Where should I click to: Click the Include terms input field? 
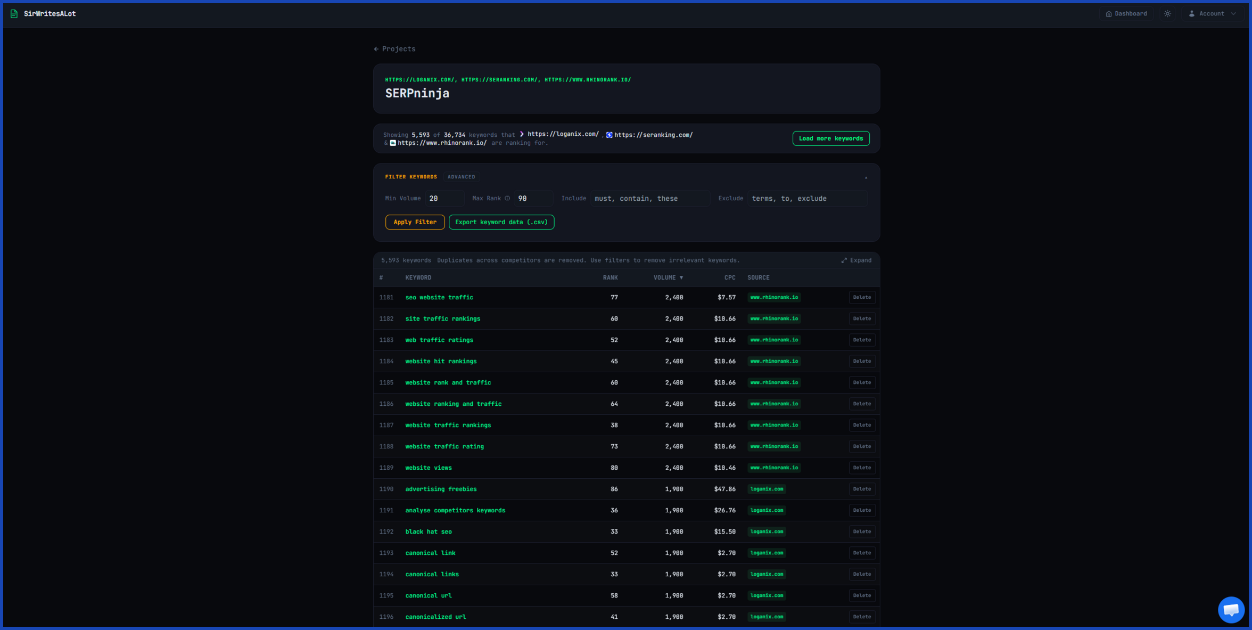coord(650,199)
